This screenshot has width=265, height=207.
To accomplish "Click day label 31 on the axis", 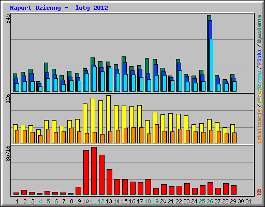I will pos(248,201).
